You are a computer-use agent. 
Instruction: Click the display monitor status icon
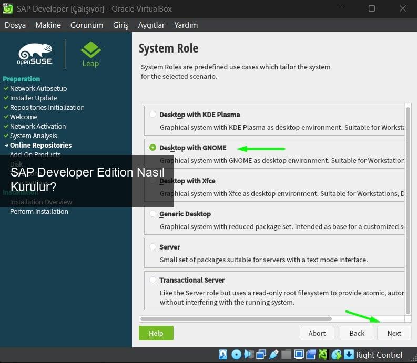tap(299, 355)
